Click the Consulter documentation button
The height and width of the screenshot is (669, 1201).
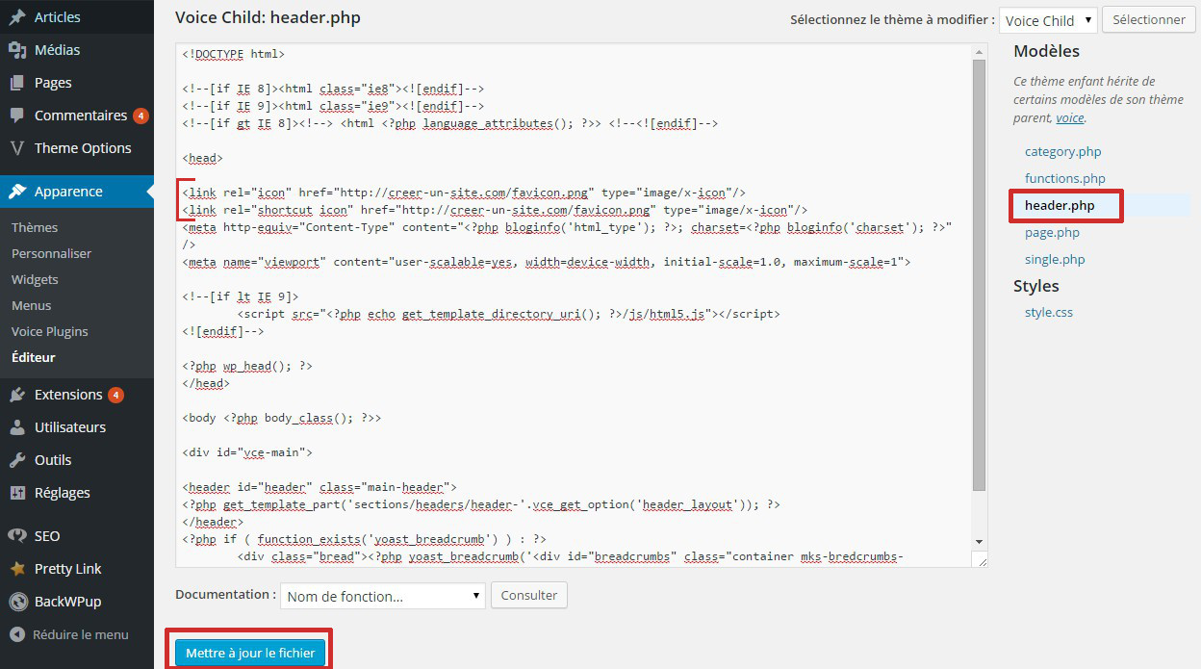click(529, 595)
